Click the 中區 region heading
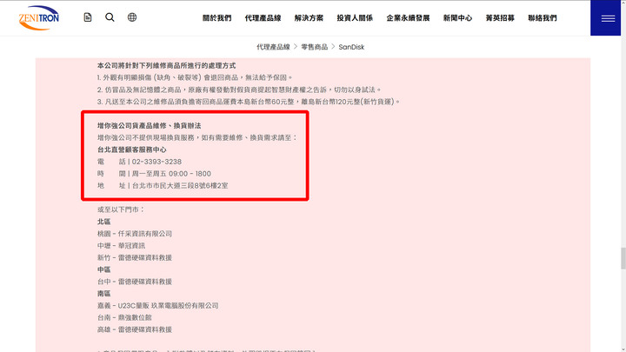 [103, 269]
